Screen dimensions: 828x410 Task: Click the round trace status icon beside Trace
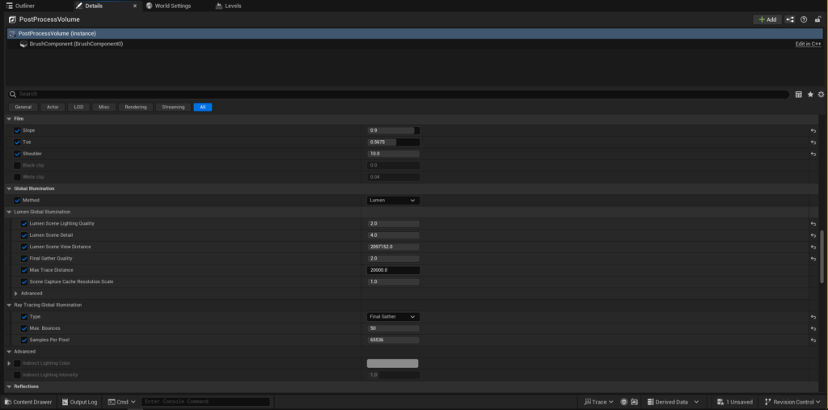623,402
